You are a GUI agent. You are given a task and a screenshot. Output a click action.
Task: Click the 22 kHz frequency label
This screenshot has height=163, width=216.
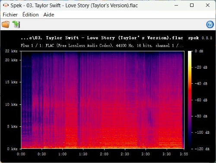11,51
